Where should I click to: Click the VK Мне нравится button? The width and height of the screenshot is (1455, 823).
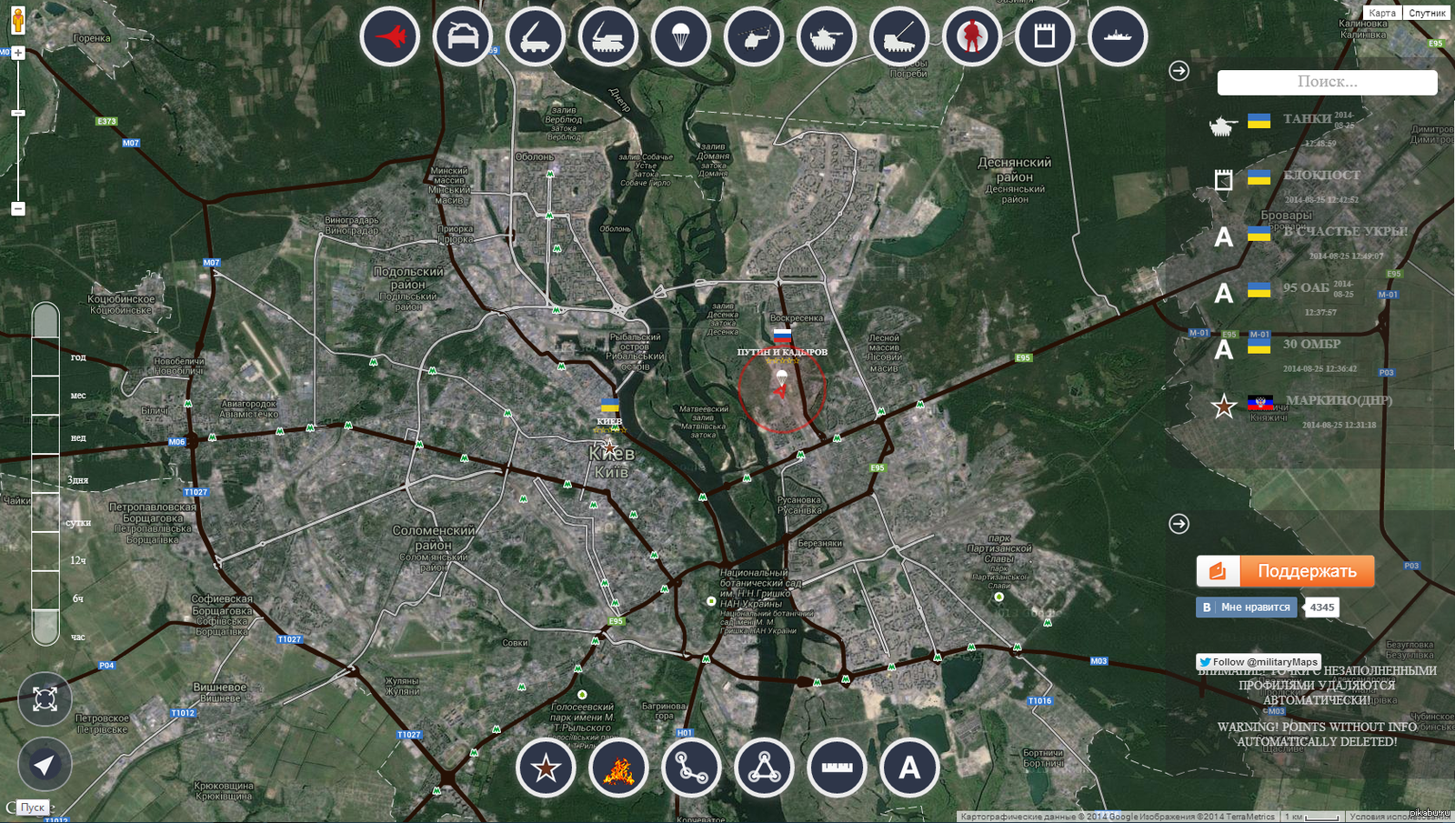coord(1245,607)
